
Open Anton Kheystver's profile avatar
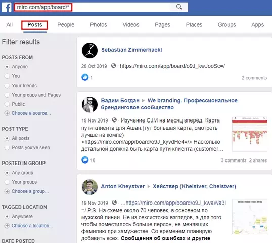point(89,187)
